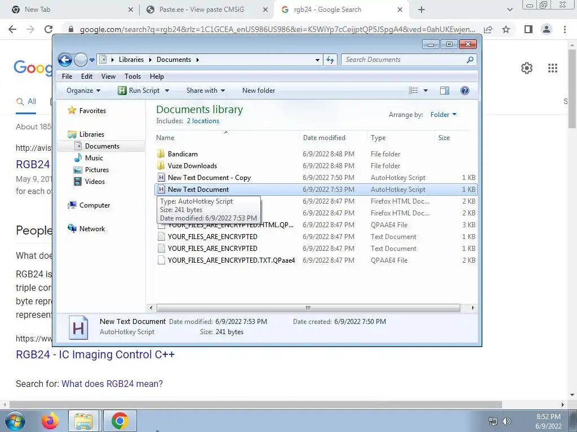Click the file list's right scroll arrow
Screen dimensions: 577x432
[x=473, y=308]
